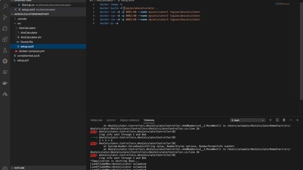Open the Source Control view
303x170 pixels.
tap(5, 17)
